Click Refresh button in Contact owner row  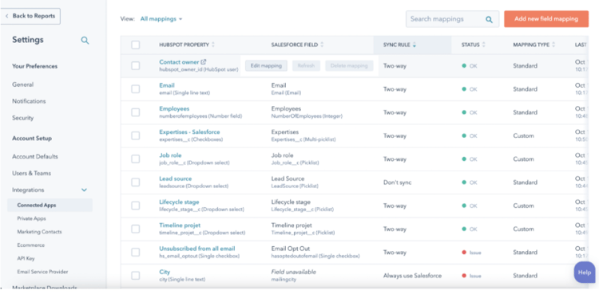coord(307,65)
